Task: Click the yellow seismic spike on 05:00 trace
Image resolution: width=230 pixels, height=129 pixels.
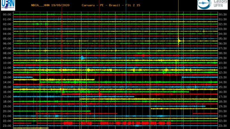Action: (x=179, y=41)
